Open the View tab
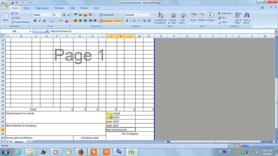The width and height of the screenshot is (278, 156). pos(96,8)
